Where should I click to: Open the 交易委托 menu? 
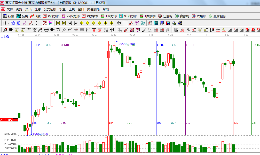pyautogui.click(x=93, y=9)
